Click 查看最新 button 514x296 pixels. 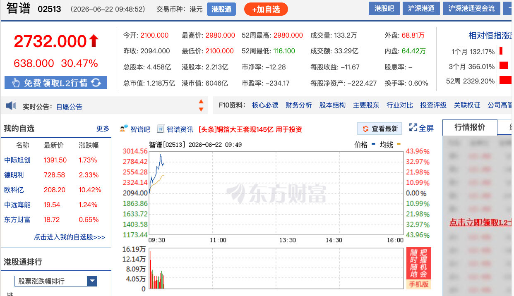380,129
